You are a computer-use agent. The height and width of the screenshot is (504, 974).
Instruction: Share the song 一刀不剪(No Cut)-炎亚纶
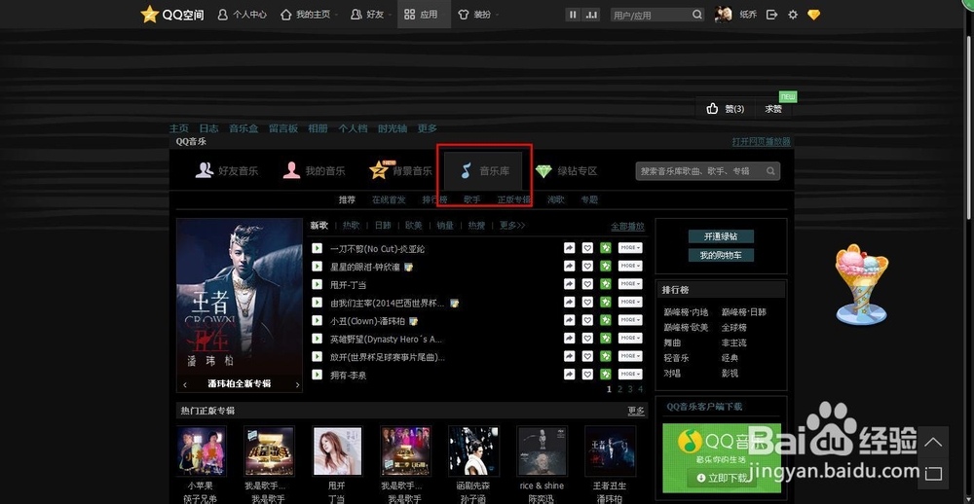coord(569,248)
